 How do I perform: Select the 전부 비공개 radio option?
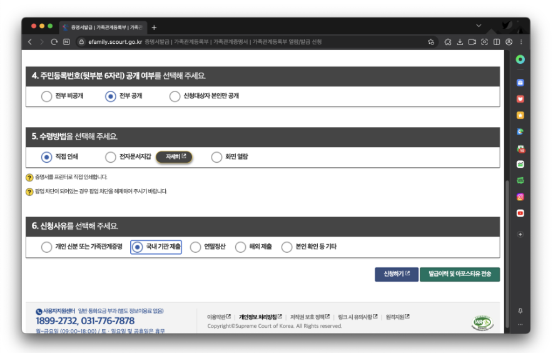(46, 96)
